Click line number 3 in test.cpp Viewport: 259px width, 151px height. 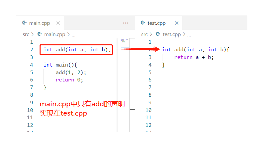150,57
